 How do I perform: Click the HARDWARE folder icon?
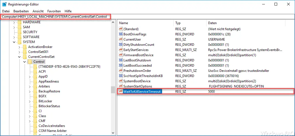click(19, 22)
